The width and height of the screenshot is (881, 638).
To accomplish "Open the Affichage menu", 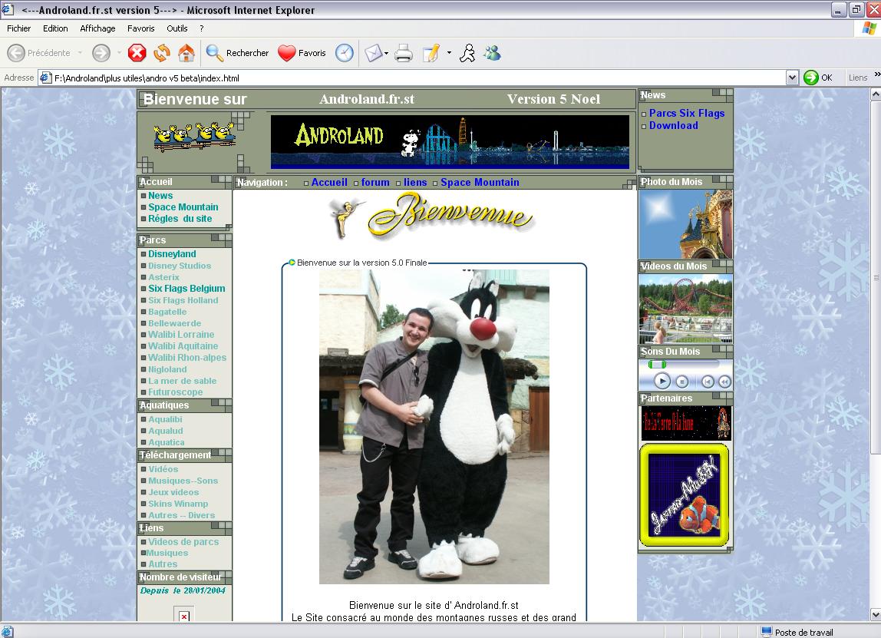I will click(97, 28).
